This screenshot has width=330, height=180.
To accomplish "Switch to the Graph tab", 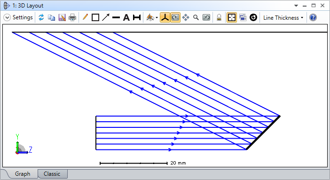I will (x=23, y=174).
